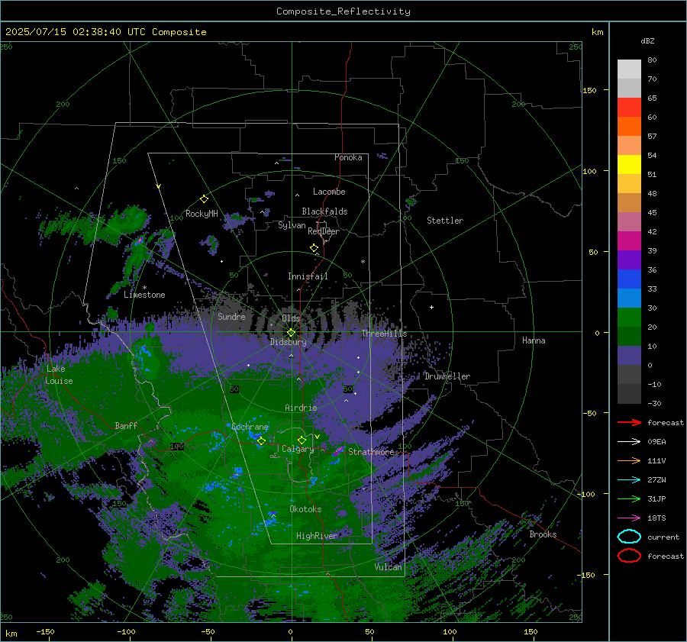Image resolution: width=687 pixels, height=642 pixels.
Task: Click the red forecast arrow in legend
Action: (629, 422)
